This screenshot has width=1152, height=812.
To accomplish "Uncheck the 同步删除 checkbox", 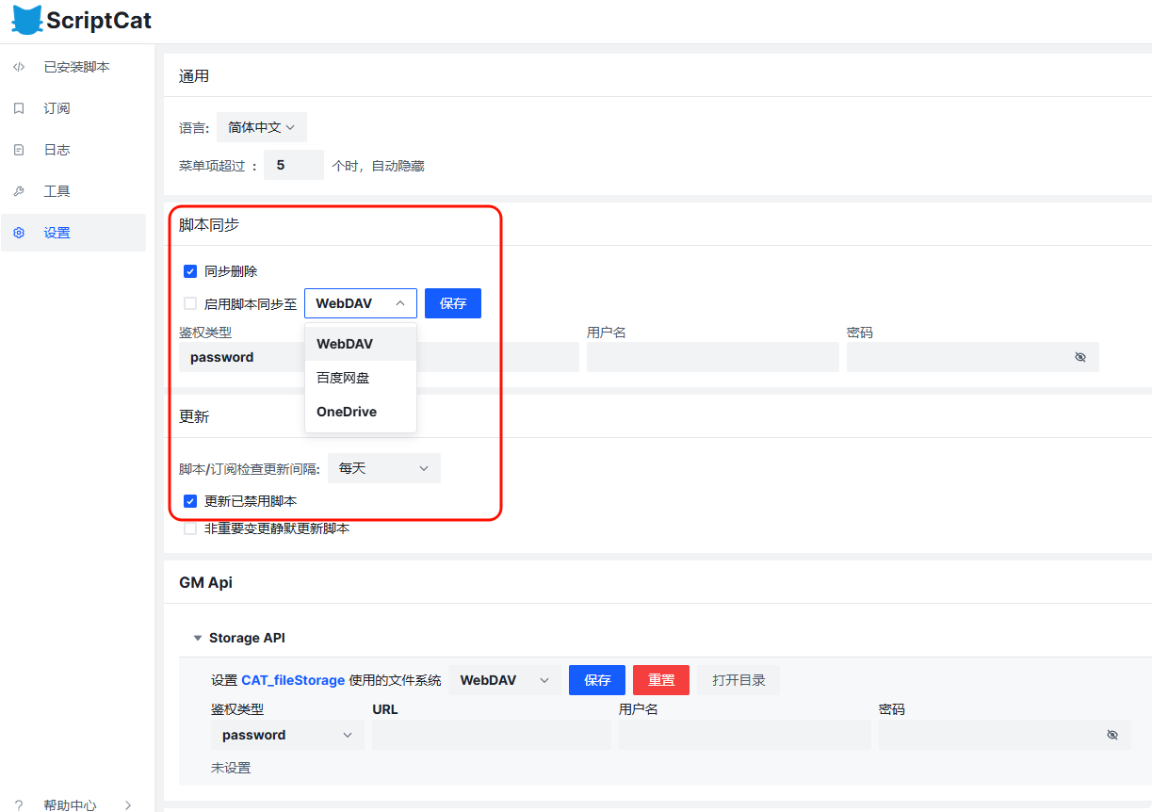I will pyautogui.click(x=190, y=271).
